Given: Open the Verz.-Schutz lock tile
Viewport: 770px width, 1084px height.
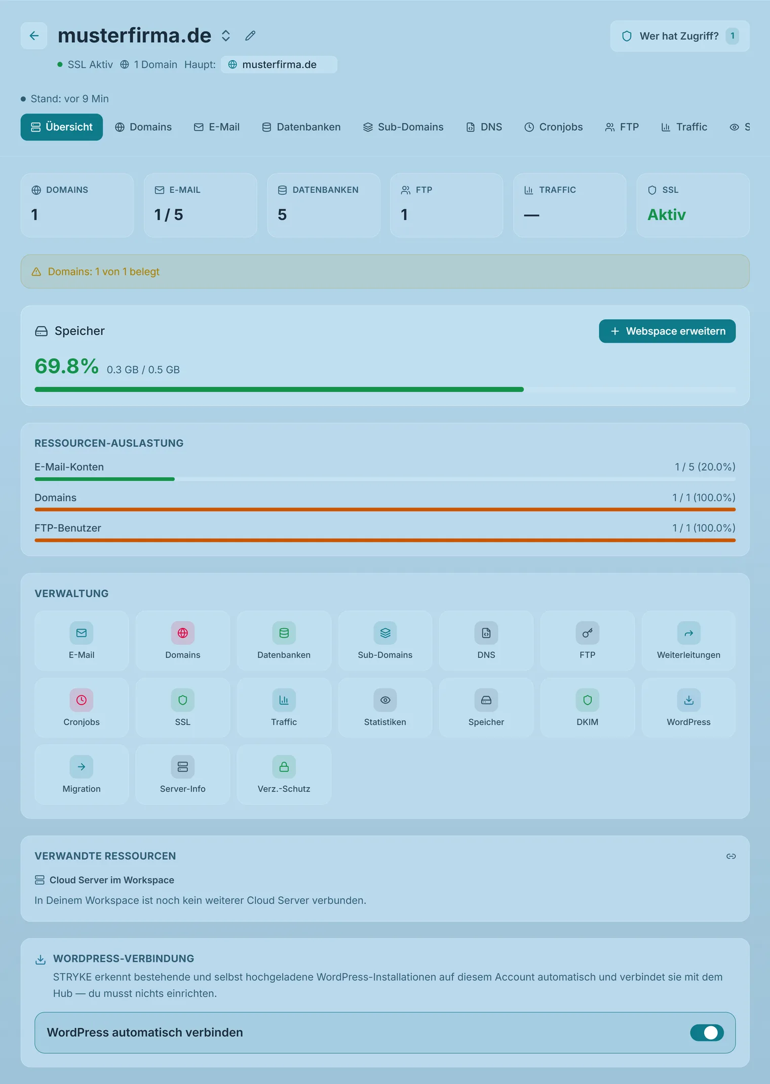Looking at the screenshot, I should tap(284, 774).
